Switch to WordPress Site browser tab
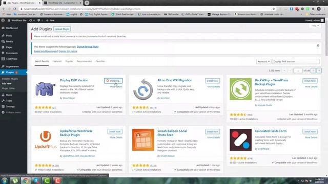The height and width of the screenshot is (184, 328). pos(63,3)
